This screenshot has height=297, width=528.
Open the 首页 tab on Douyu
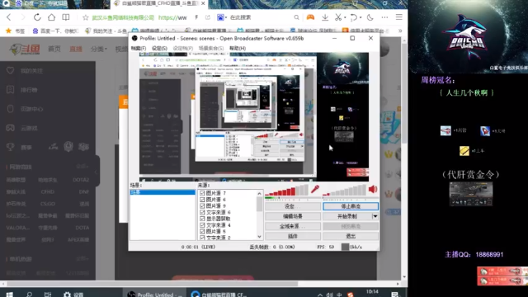(x=54, y=49)
